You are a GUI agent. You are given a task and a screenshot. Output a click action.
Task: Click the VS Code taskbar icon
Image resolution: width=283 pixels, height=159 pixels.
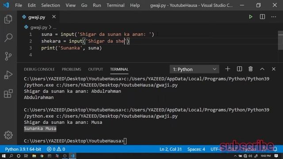(x=73, y=156)
